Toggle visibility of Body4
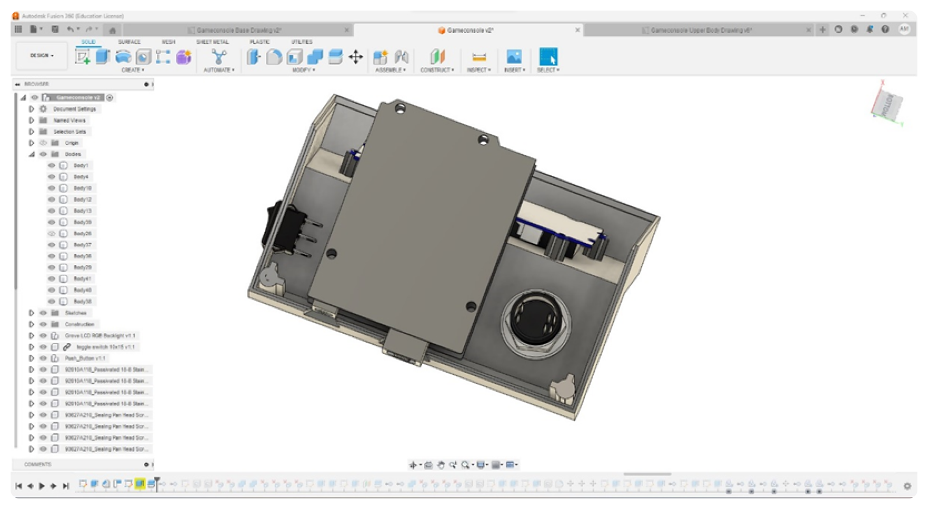Viewport: 928px width, 509px height. [51, 177]
